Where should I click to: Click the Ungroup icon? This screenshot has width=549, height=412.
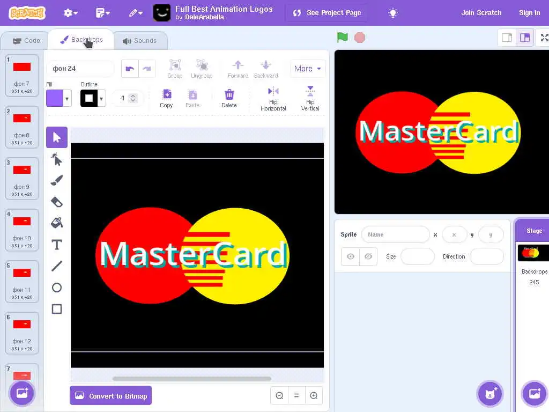click(x=202, y=69)
